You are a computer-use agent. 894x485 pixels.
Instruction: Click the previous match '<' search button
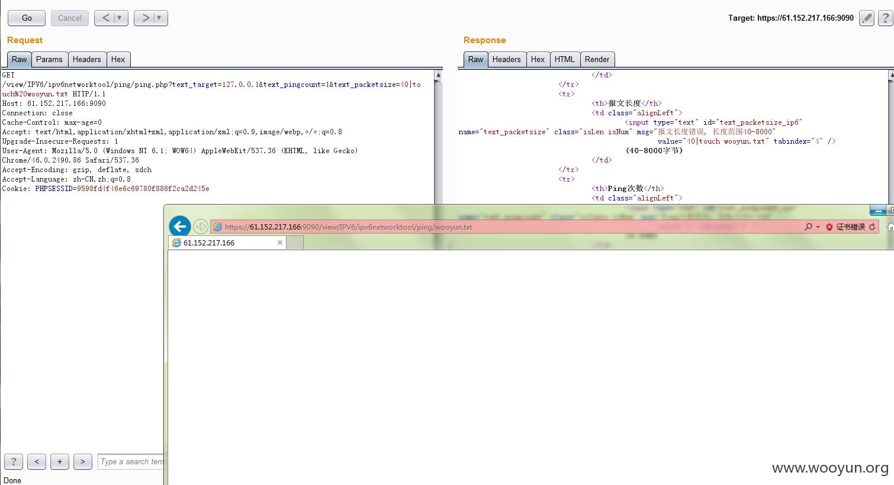[x=37, y=461]
